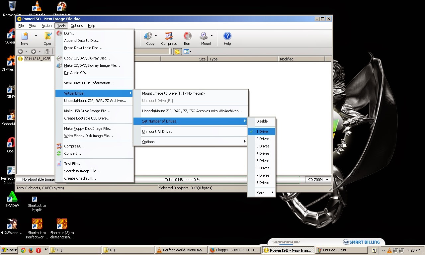Viewport: 425px width, 255px height.
Task: Set number of drives to 4 Drives
Action: click(x=262, y=153)
